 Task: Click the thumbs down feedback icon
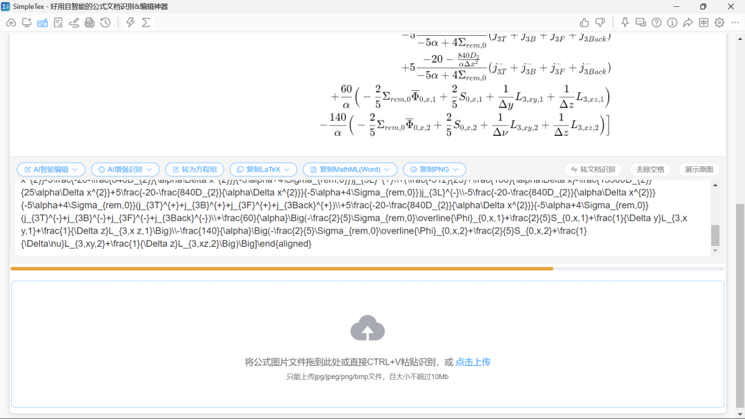click(600, 23)
